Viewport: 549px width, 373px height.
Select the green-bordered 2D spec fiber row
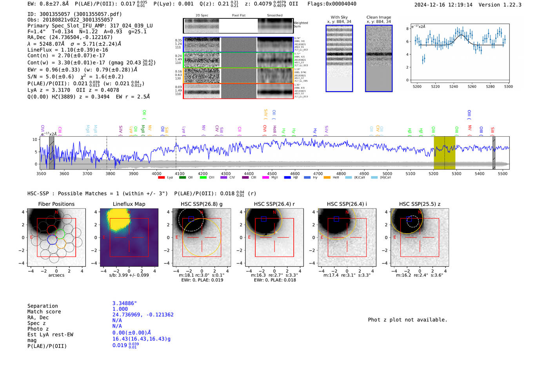(238, 60)
